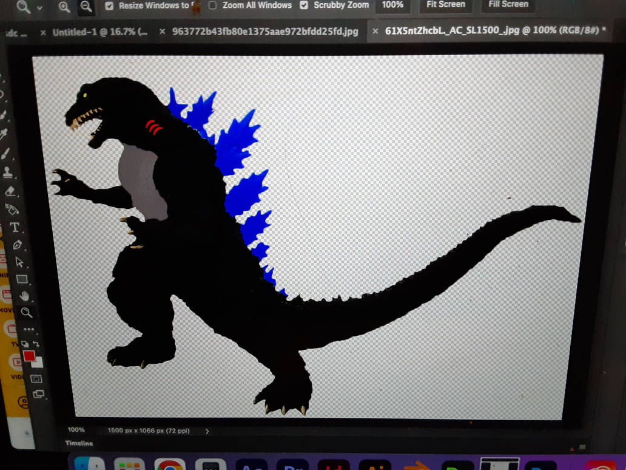The image size is (626, 470).
Task: Select the Hand tool
Action: pos(25,296)
